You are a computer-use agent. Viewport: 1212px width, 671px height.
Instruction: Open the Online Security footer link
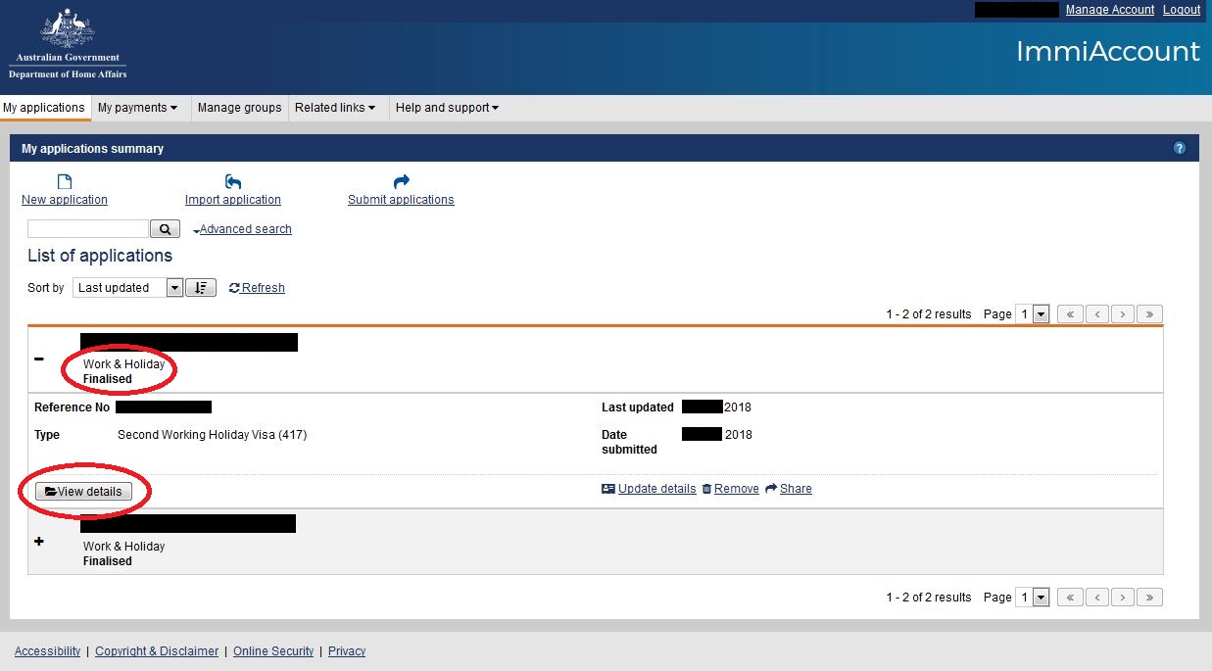point(273,651)
